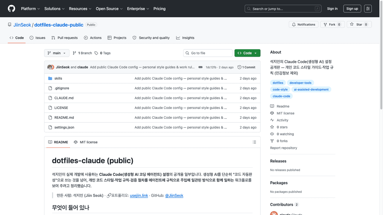Select the dotfiles topic tag
Image resolution: width=383 pixels, height=215 pixels.
pos(278,83)
